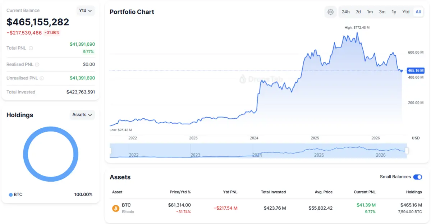This screenshot has height=224, width=431.
Task: Click the left handle of range slider
Action: [x=110, y=151]
